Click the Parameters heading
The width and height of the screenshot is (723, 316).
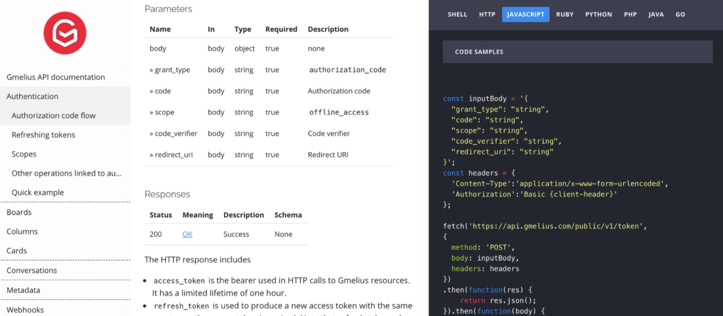pos(169,9)
